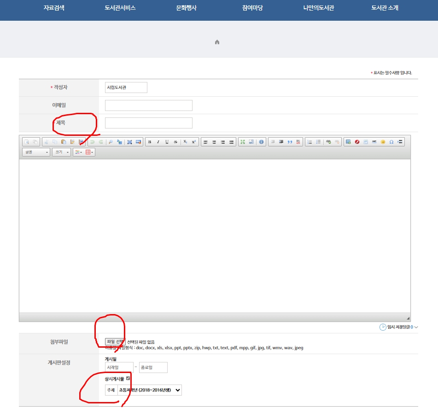Toggle bold formatting in the editor
The image size is (438, 414).
click(x=150, y=142)
